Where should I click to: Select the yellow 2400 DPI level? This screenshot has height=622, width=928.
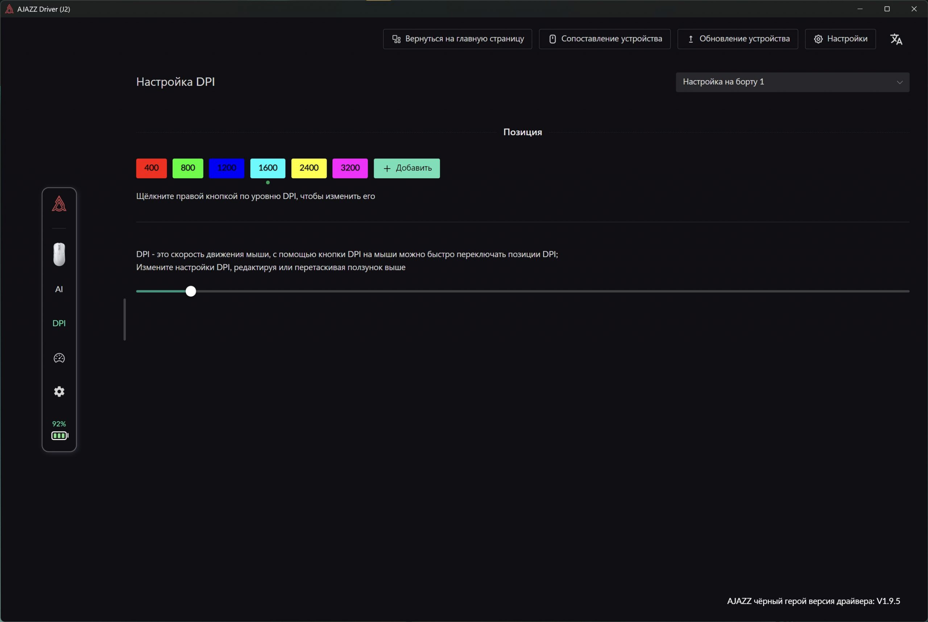point(309,168)
